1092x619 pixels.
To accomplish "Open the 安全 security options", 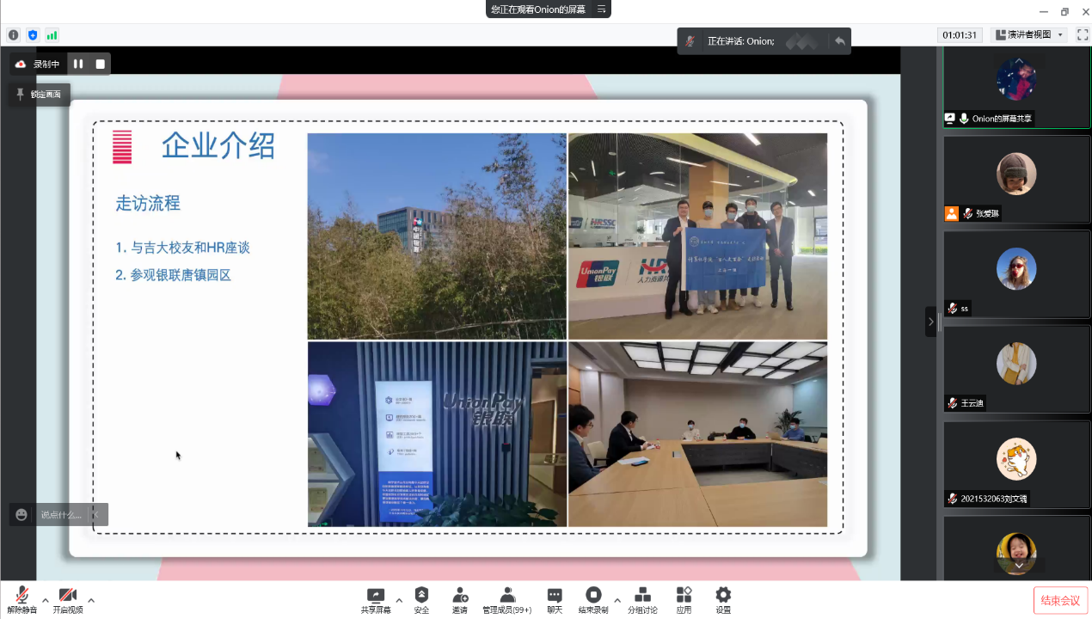I will tap(421, 599).
